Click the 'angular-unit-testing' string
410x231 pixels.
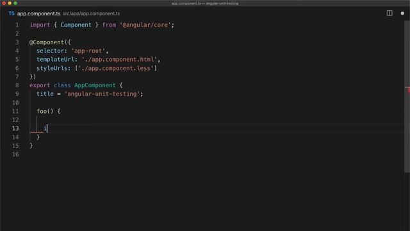102,94
